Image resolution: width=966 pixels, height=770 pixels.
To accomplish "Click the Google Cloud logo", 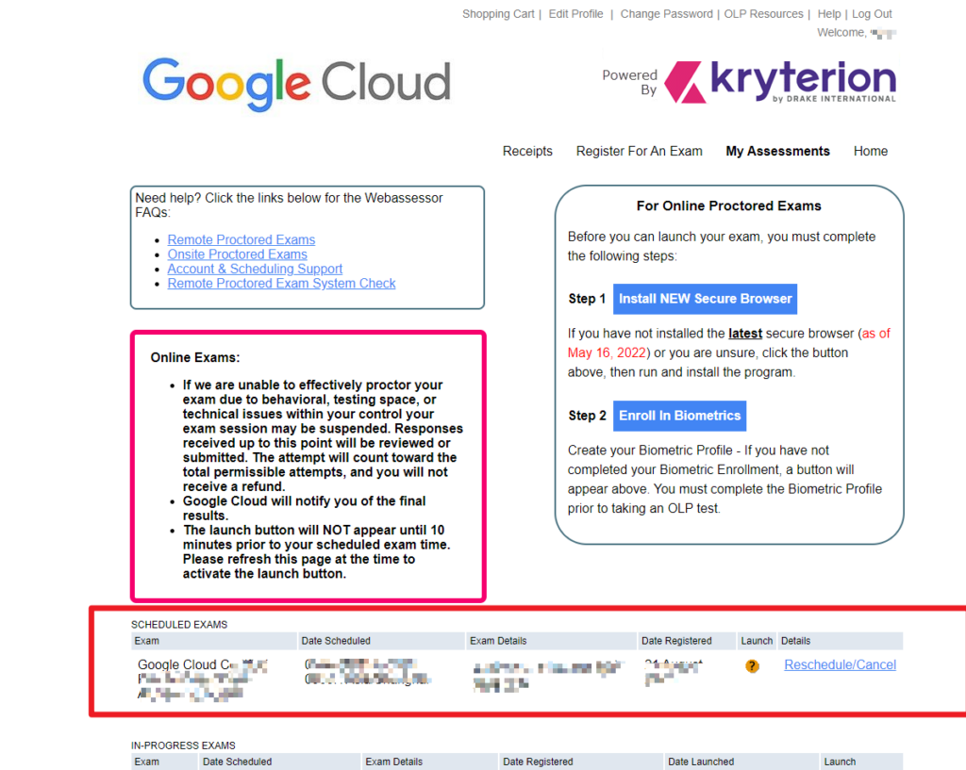I will click(296, 83).
